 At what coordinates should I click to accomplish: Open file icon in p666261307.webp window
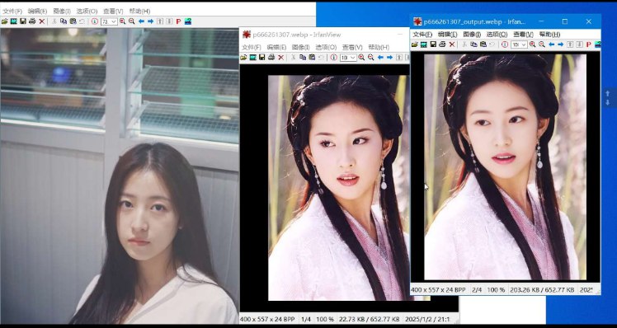(243, 58)
